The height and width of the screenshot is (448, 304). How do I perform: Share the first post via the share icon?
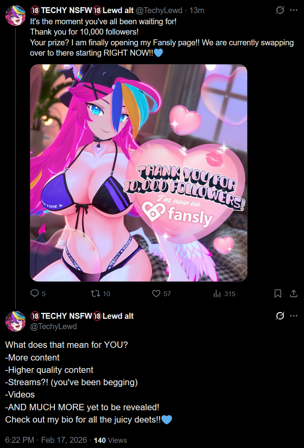pos(294,293)
